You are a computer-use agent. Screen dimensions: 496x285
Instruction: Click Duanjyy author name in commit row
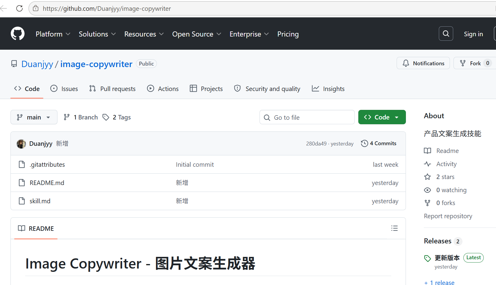(41, 144)
